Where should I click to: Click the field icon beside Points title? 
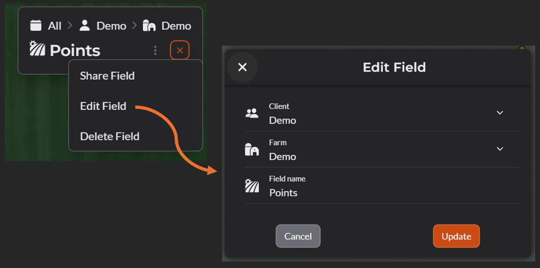[x=37, y=48]
